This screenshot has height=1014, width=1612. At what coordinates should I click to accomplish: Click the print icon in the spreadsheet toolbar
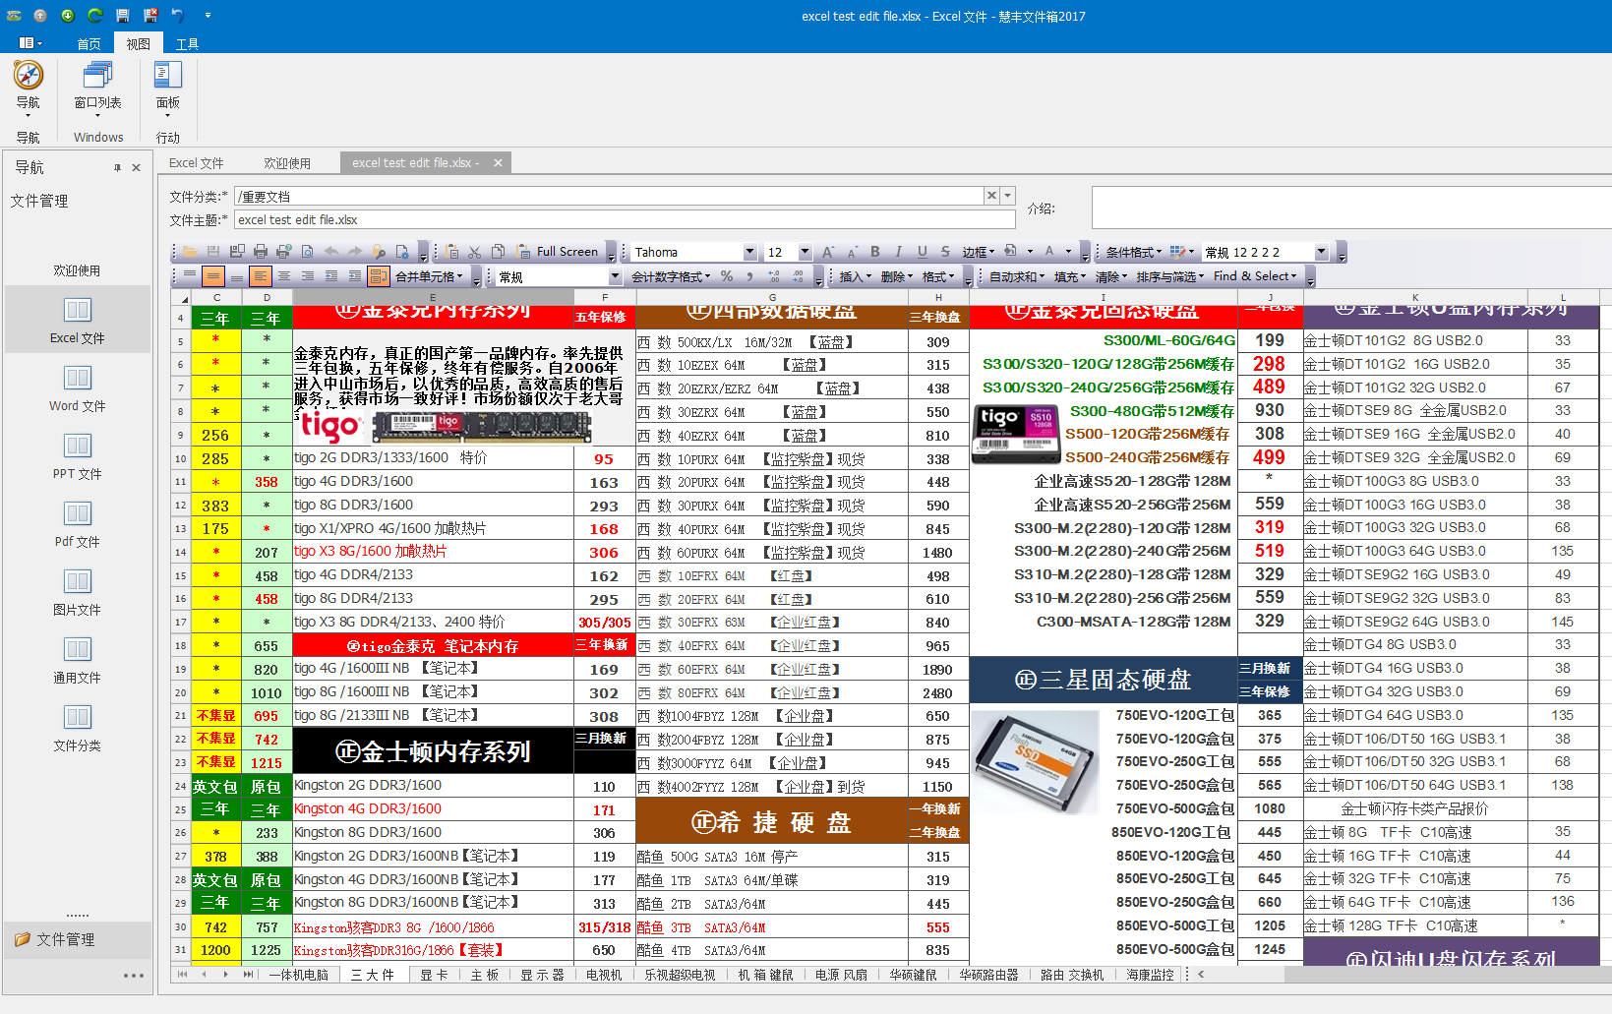click(261, 252)
